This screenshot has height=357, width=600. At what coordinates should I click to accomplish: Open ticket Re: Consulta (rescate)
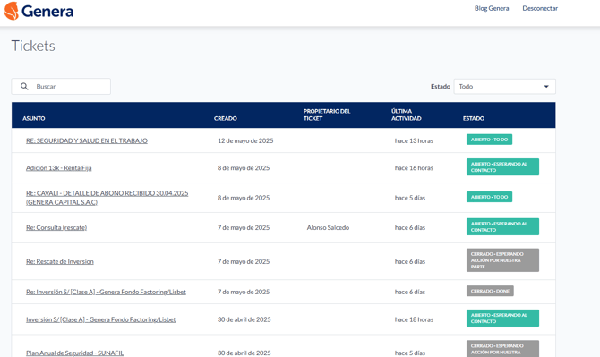click(x=56, y=227)
